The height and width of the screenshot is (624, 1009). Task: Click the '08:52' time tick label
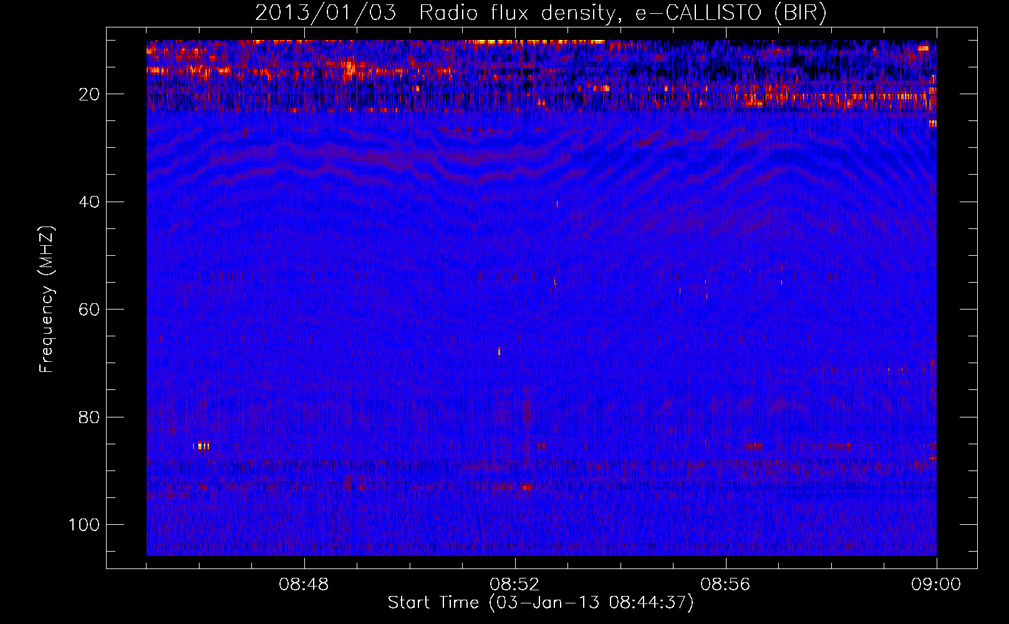(x=515, y=585)
